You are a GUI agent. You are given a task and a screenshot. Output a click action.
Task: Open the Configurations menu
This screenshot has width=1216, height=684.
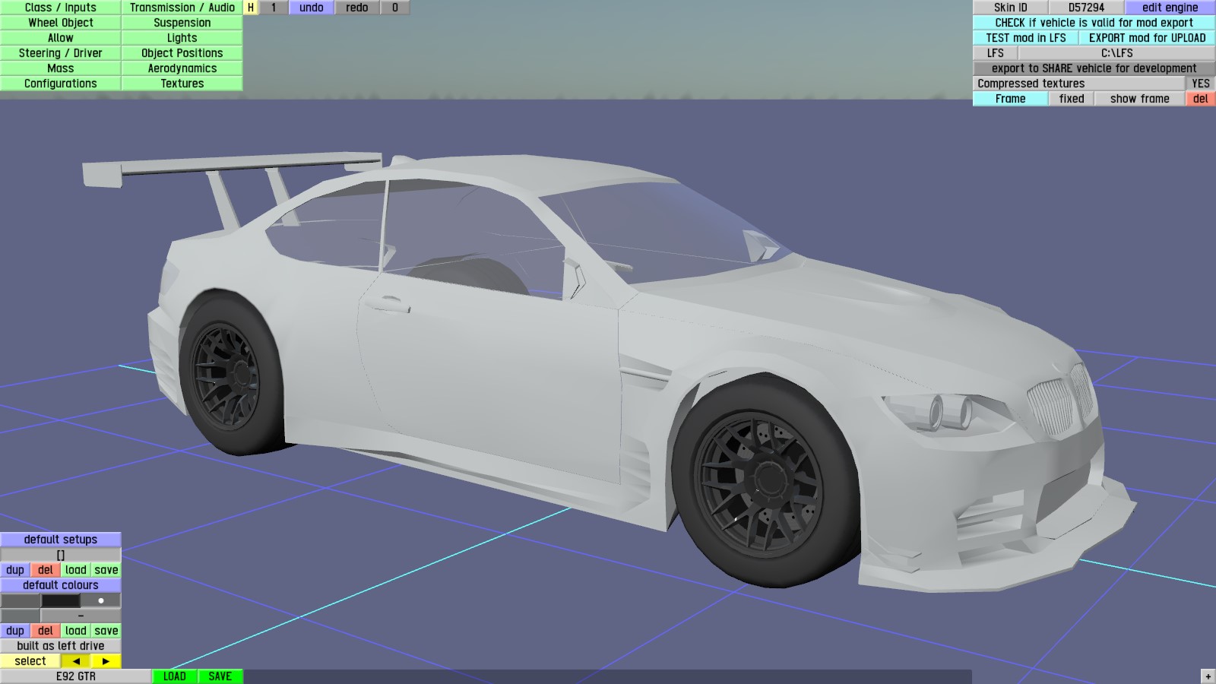point(61,84)
